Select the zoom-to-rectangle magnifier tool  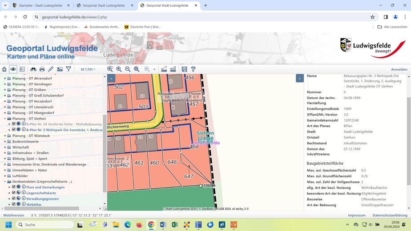point(110,69)
